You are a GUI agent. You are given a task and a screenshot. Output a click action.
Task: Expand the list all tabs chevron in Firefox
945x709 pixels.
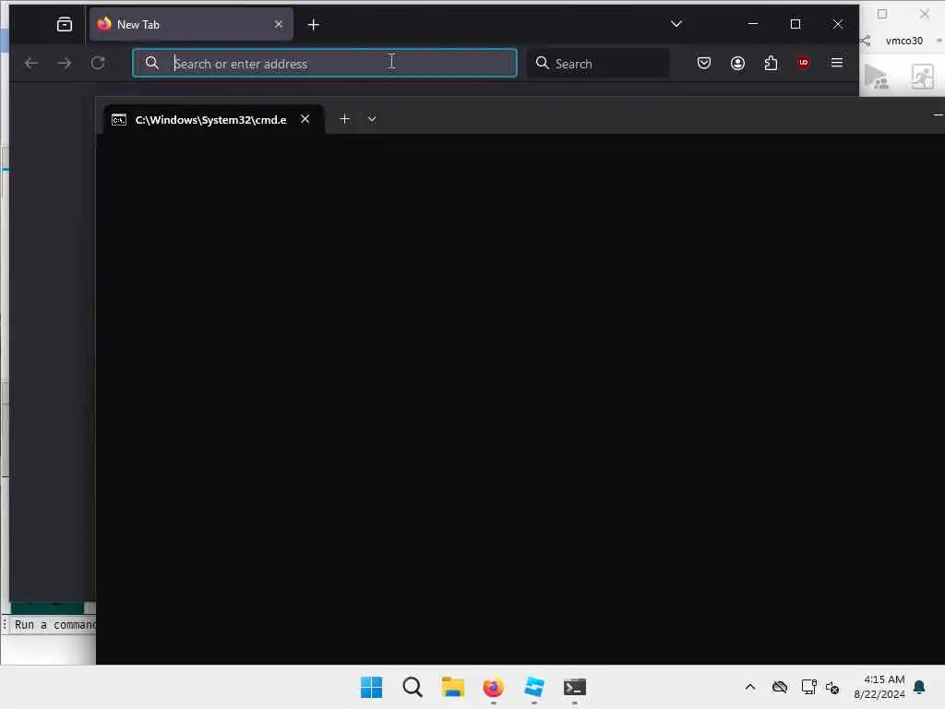[x=676, y=23]
